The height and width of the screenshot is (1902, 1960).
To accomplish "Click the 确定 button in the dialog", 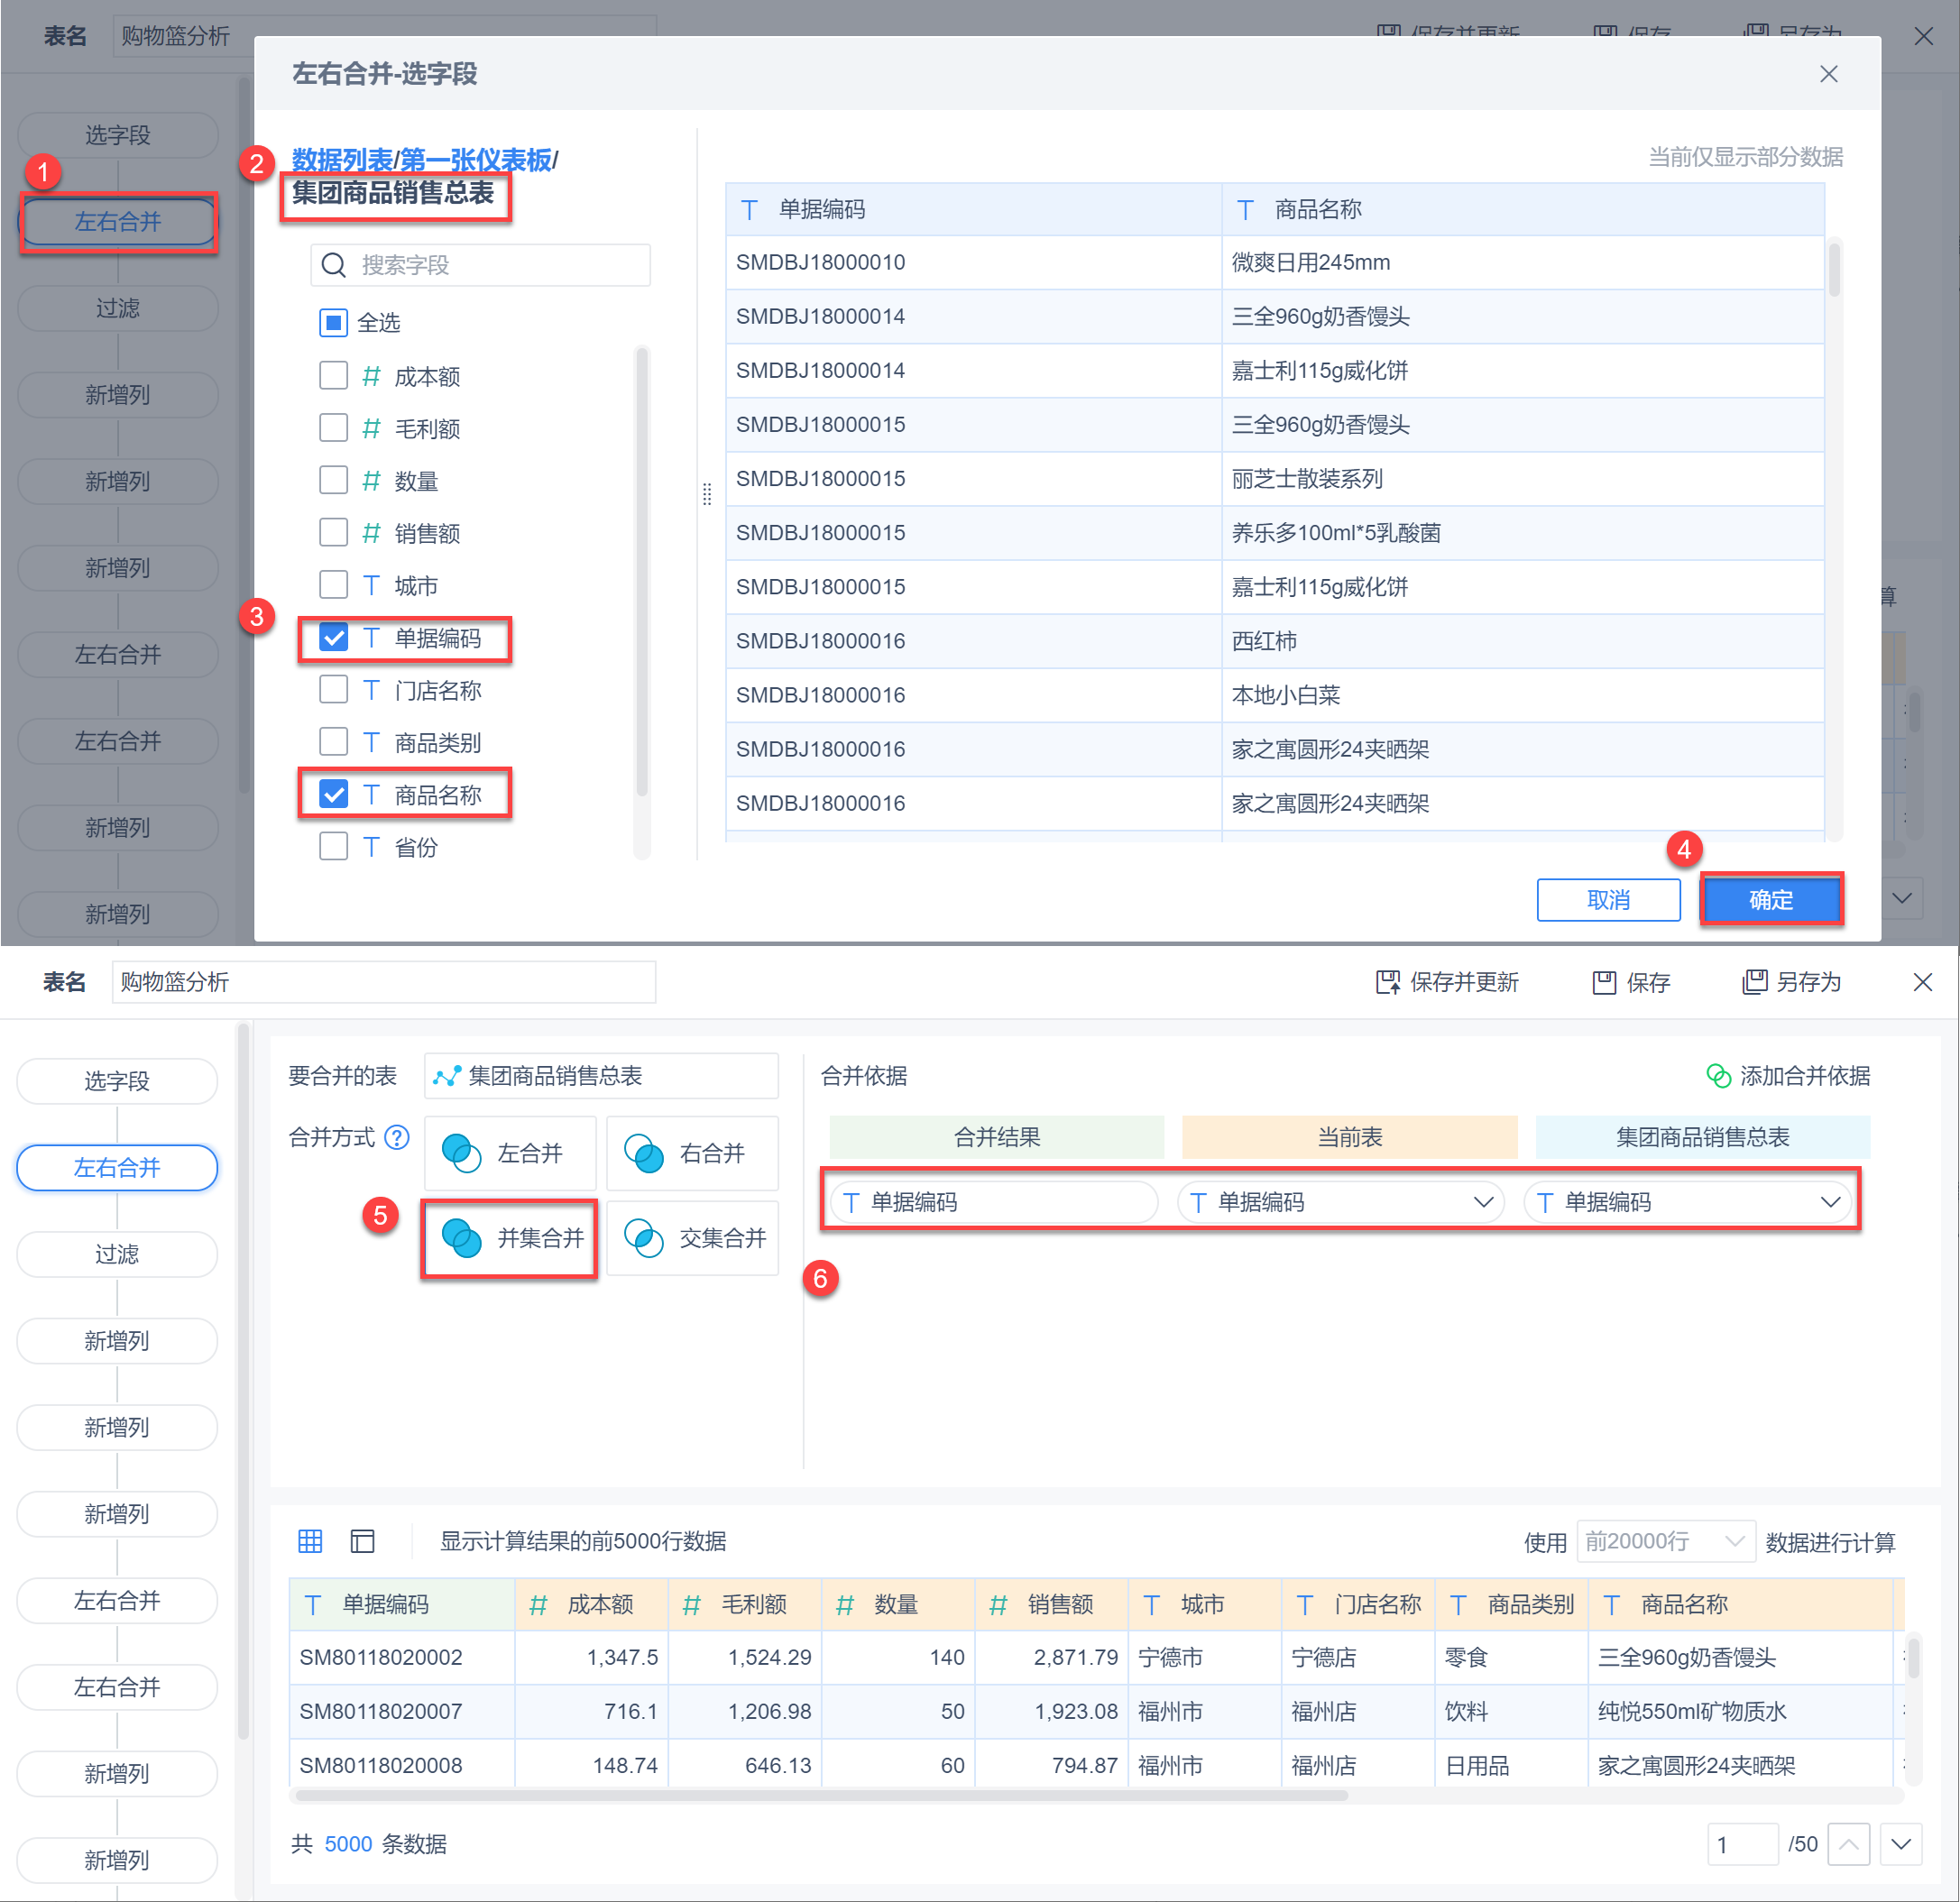I will point(1770,899).
